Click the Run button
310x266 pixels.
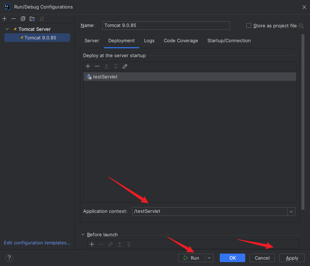tap(191, 258)
